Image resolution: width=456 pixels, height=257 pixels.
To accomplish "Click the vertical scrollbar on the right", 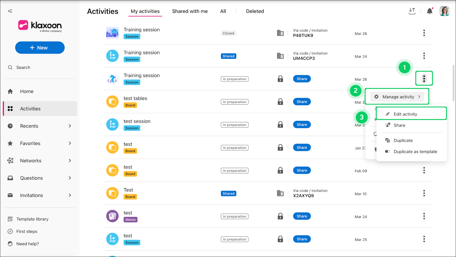I will click(453, 83).
